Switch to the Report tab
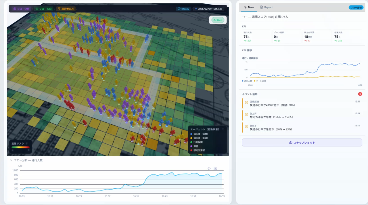Screen dimensions: 368x205 click(x=266, y=7)
